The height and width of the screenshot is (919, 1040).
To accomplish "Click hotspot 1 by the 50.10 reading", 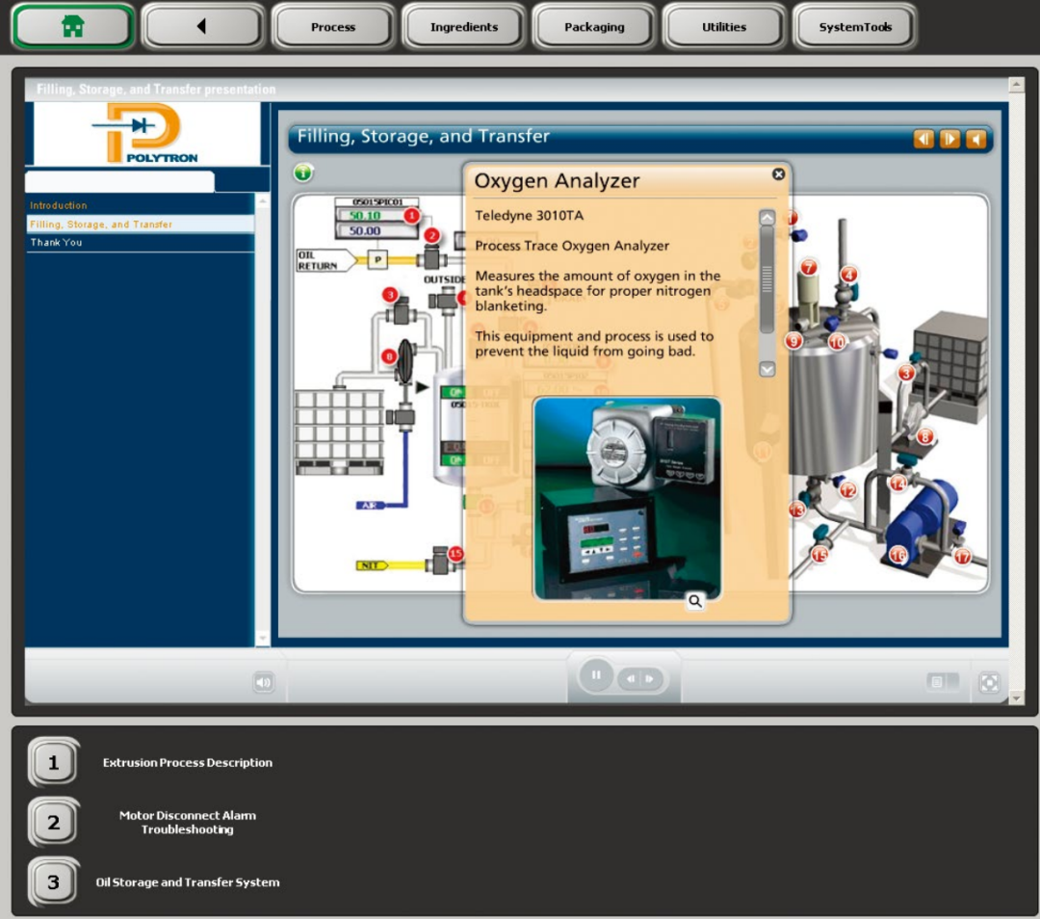I will pos(412,215).
